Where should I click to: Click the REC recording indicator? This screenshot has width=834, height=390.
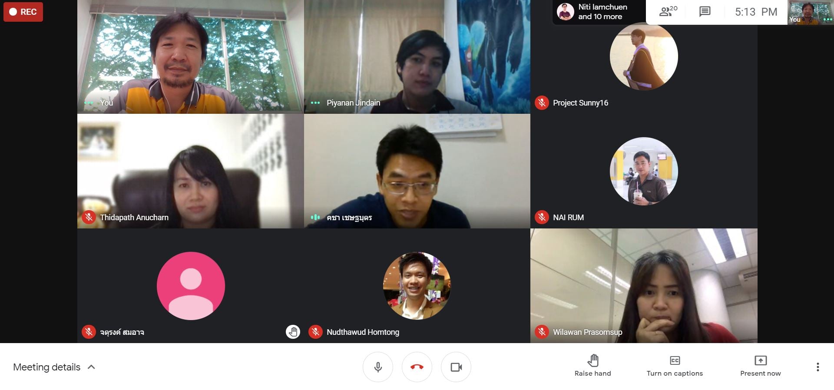[x=23, y=12]
